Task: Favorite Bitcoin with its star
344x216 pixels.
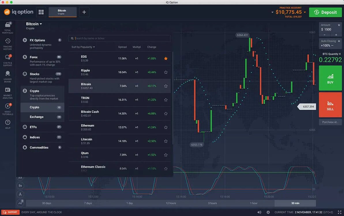Action: point(166,86)
